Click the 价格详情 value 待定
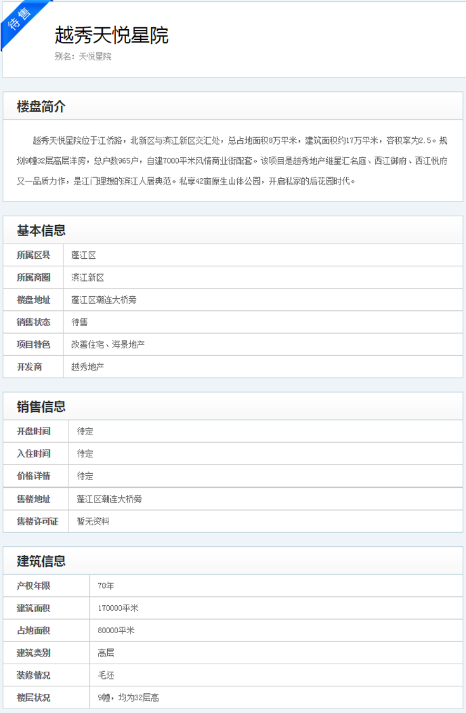Viewport: 466px width, 713px height. (85, 476)
